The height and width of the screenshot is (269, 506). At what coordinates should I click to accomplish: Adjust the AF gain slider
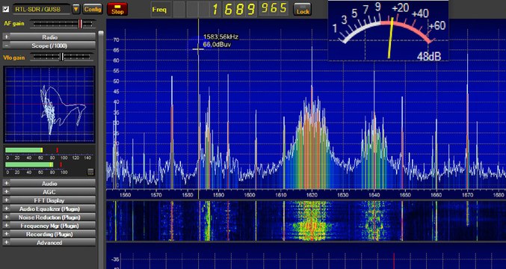click(63, 24)
